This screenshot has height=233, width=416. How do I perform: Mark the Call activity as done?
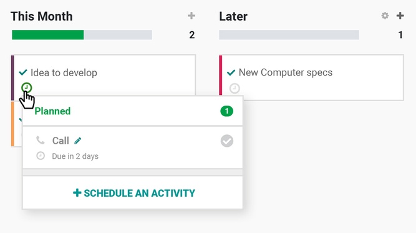pyautogui.click(x=227, y=141)
